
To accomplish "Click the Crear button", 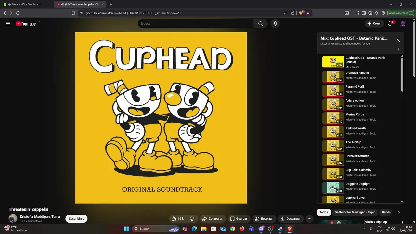I will pyautogui.click(x=374, y=23).
